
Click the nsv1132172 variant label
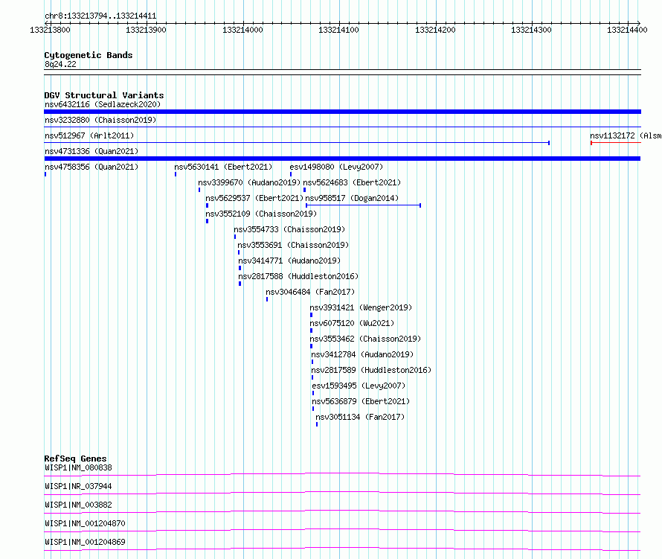pyautogui.click(x=626, y=135)
